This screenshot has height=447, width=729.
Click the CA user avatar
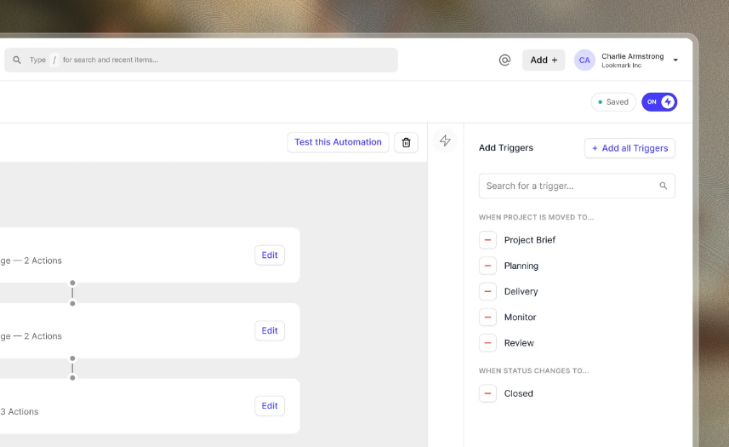coord(584,60)
